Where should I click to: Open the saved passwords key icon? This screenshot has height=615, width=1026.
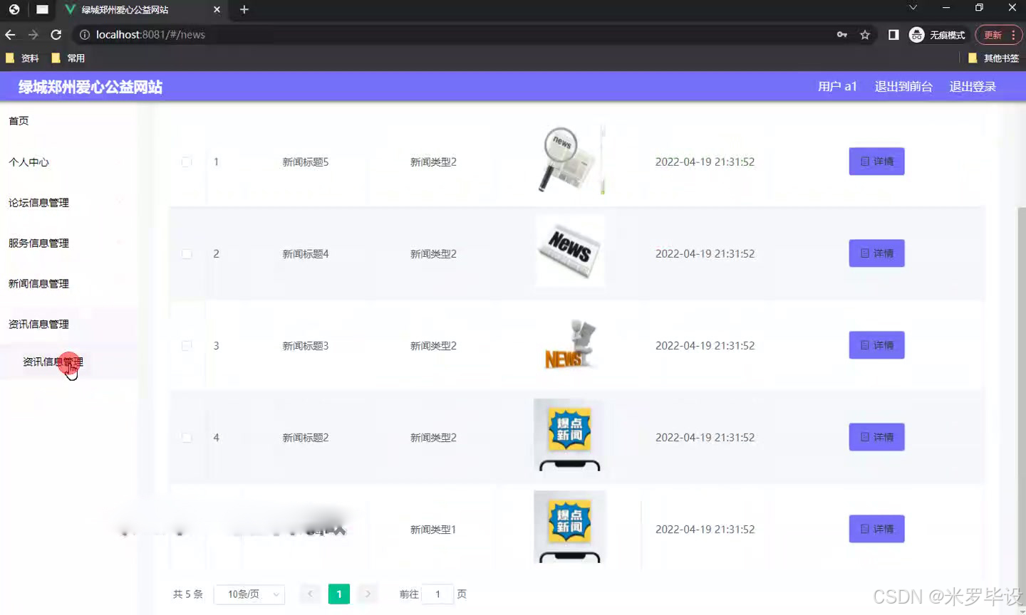(x=842, y=34)
